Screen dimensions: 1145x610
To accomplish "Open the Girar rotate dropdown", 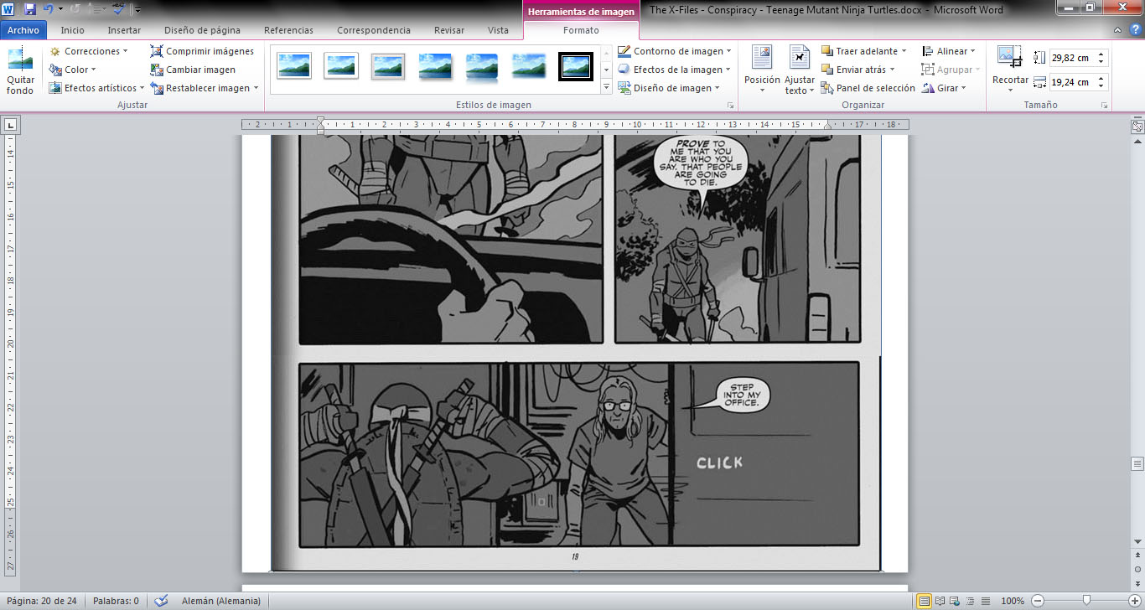I will coord(944,88).
